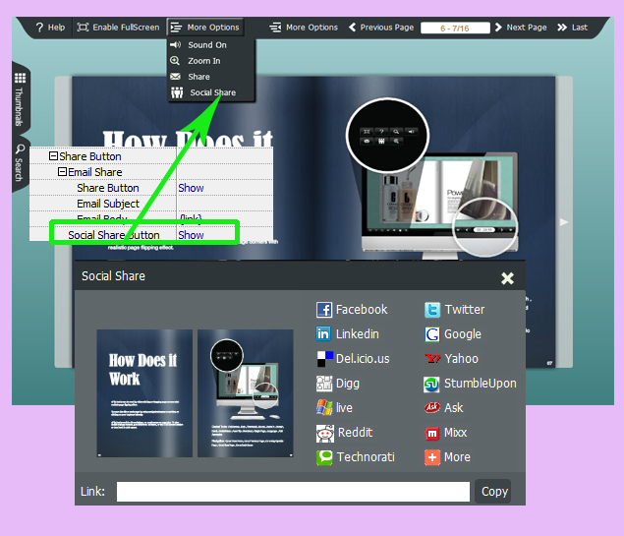Share via the live Windows icon
The height and width of the screenshot is (536, 624).
(324, 407)
